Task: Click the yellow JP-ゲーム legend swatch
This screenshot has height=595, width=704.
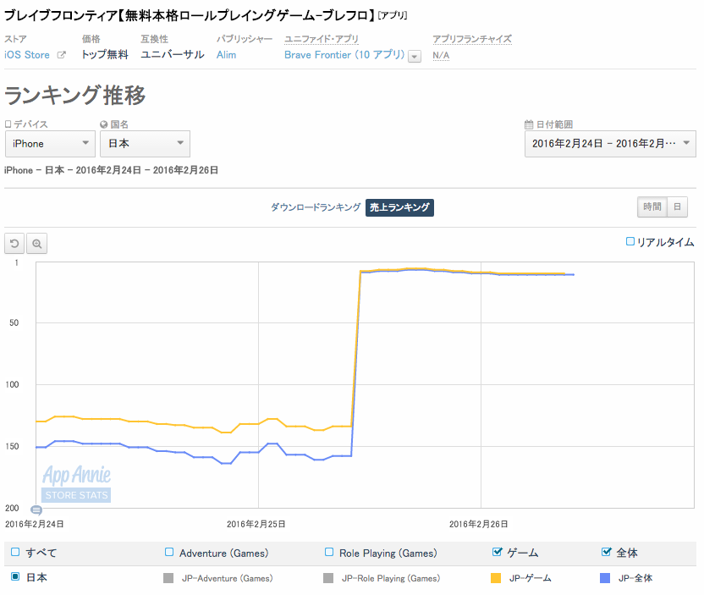Action: (x=497, y=578)
